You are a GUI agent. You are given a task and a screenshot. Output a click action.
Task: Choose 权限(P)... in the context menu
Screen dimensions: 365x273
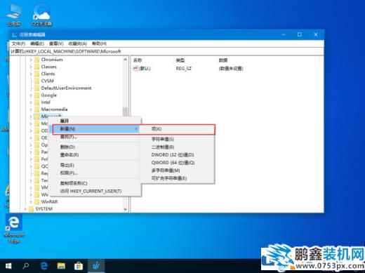(x=69, y=173)
